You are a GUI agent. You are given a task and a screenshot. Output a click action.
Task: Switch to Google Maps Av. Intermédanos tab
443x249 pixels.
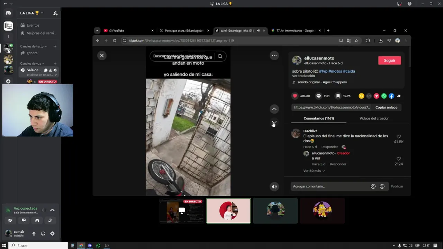click(296, 30)
